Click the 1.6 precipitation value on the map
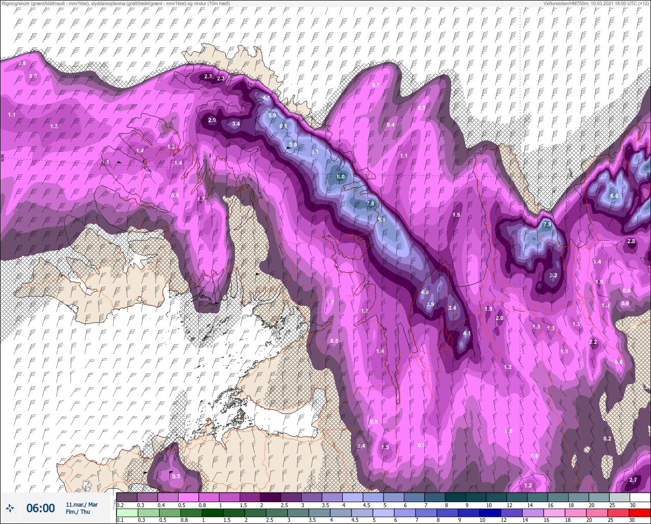Image resolution: width=651 pixels, height=524 pixels. coord(456,215)
